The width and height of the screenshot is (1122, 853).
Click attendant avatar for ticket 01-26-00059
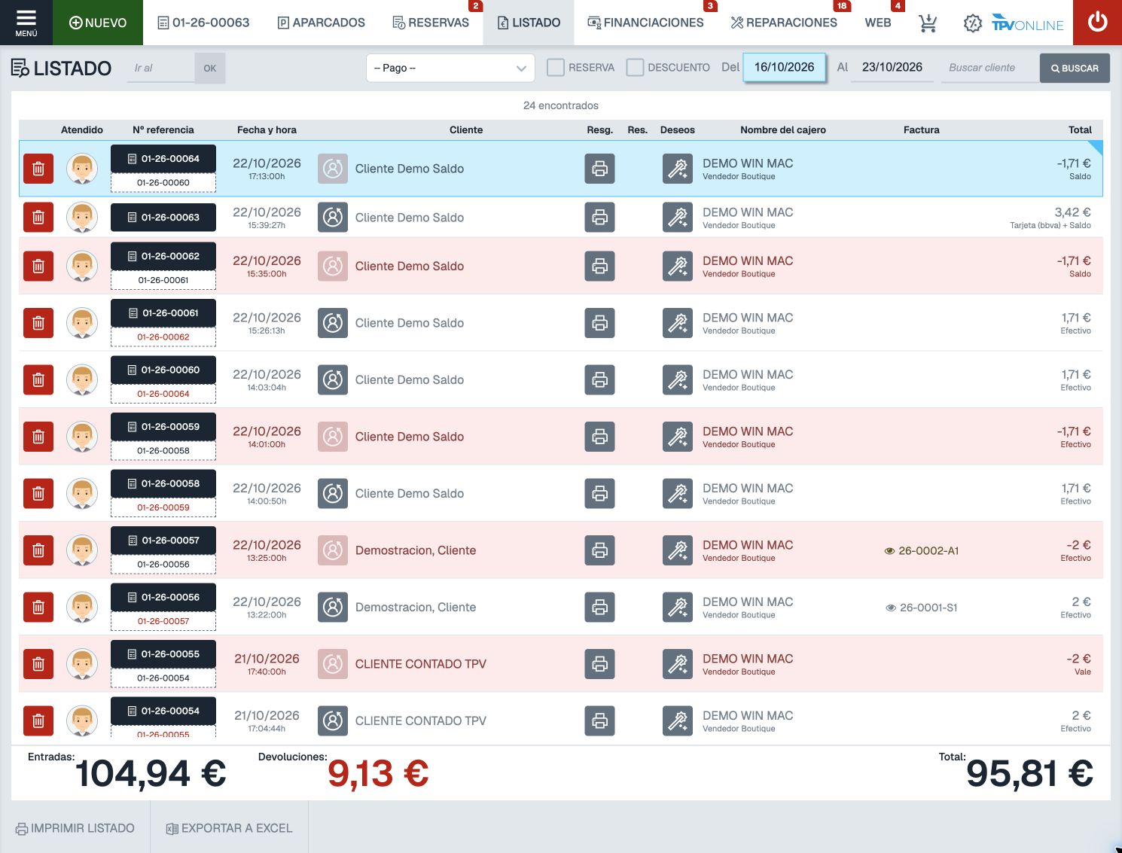click(82, 437)
